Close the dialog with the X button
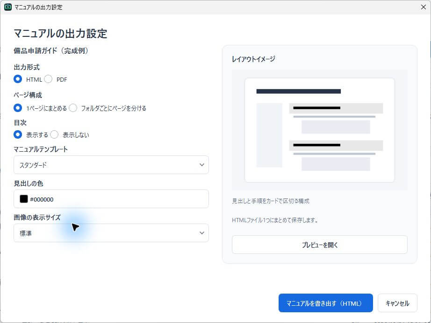Image resolution: width=431 pixels, height=323 pixels. pos(424,7)
